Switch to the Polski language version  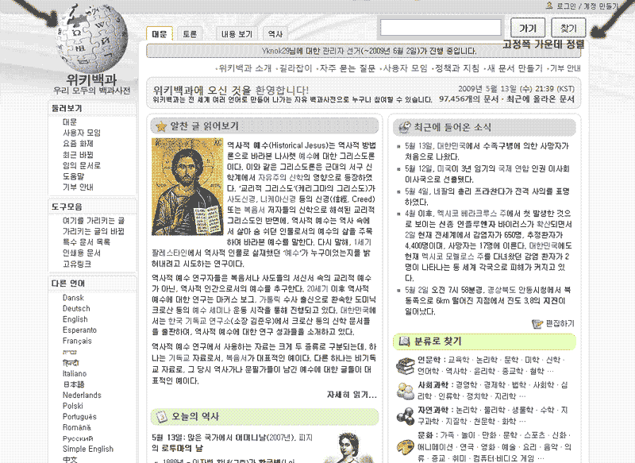73,406
